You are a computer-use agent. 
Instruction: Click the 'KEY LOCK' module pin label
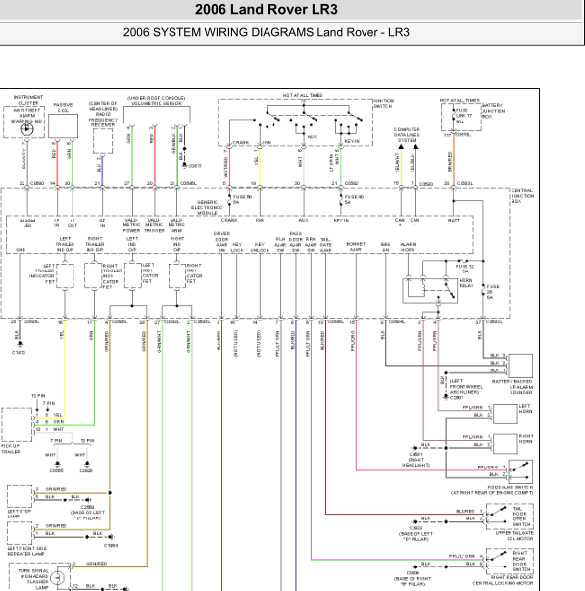click(x=237, y=248)
